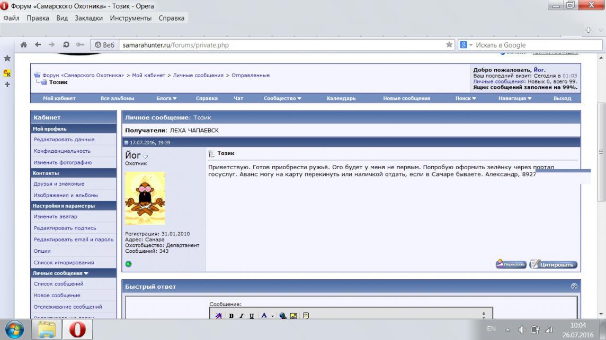Click the Underline icon in the editor toolbar
This screenshot has height=340, width=606.
pyautogui.click(x=252, y=316)
